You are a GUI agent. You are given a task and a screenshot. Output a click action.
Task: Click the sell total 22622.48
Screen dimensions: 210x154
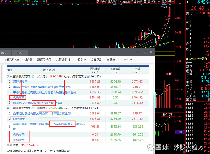click(55, 108)
